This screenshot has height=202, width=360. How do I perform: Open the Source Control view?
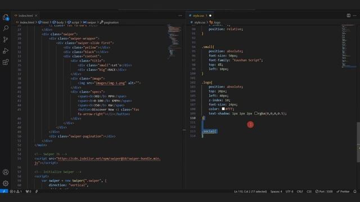[x=6, y=39]
